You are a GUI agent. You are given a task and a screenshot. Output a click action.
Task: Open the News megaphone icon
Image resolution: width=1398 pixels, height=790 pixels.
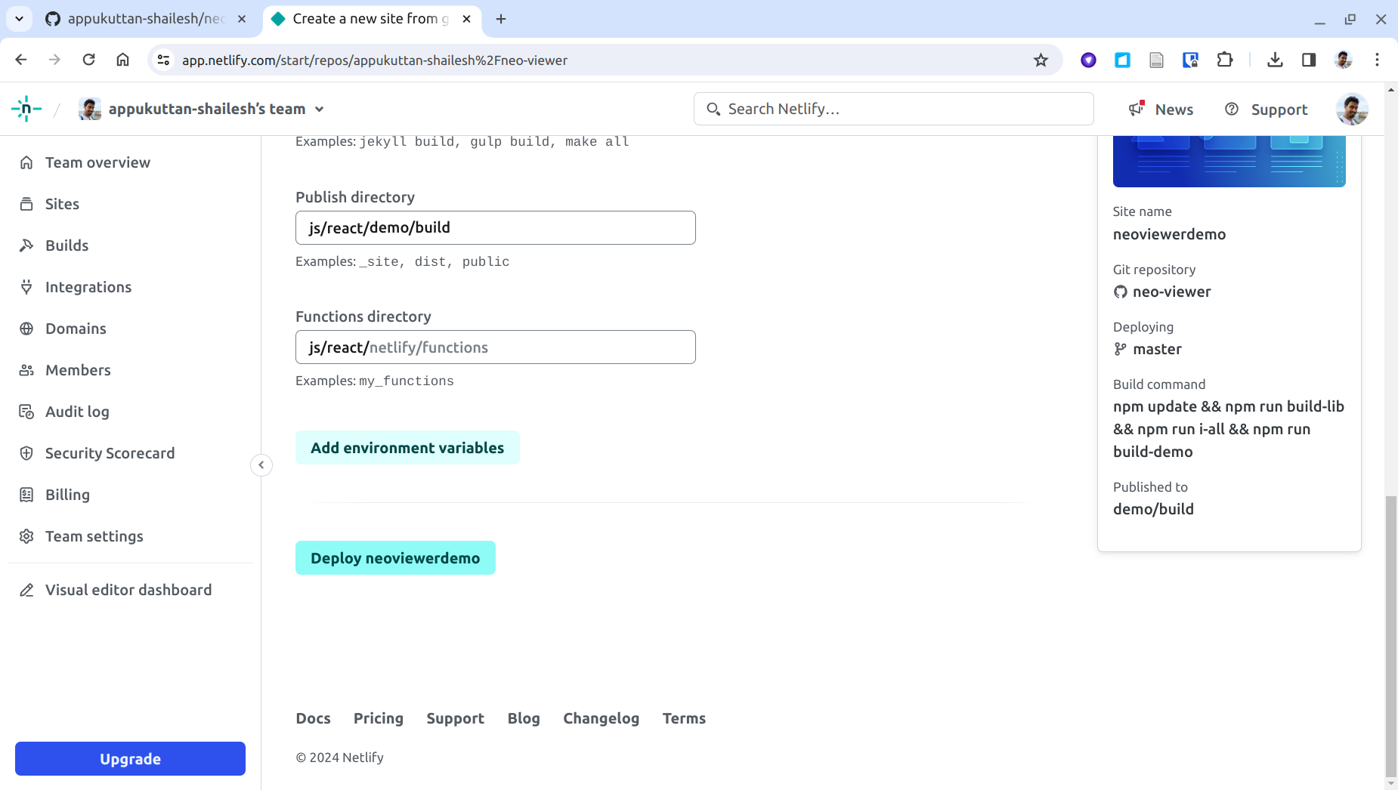(1136, 109)
